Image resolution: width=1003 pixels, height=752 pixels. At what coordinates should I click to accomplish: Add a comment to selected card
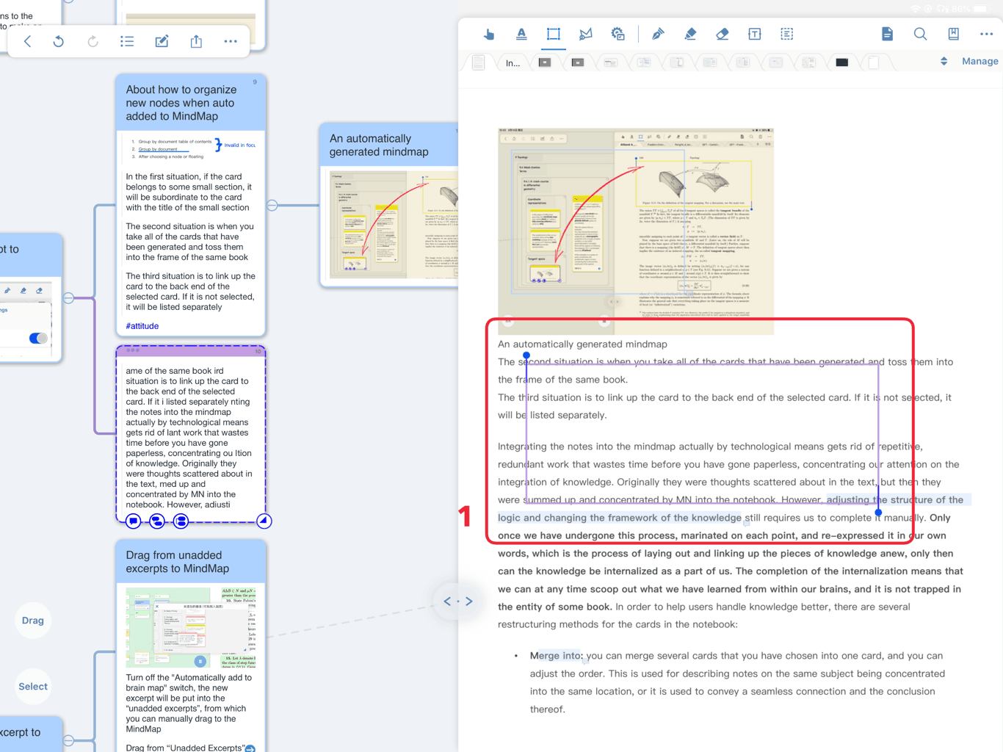click(x=133, y=521)
